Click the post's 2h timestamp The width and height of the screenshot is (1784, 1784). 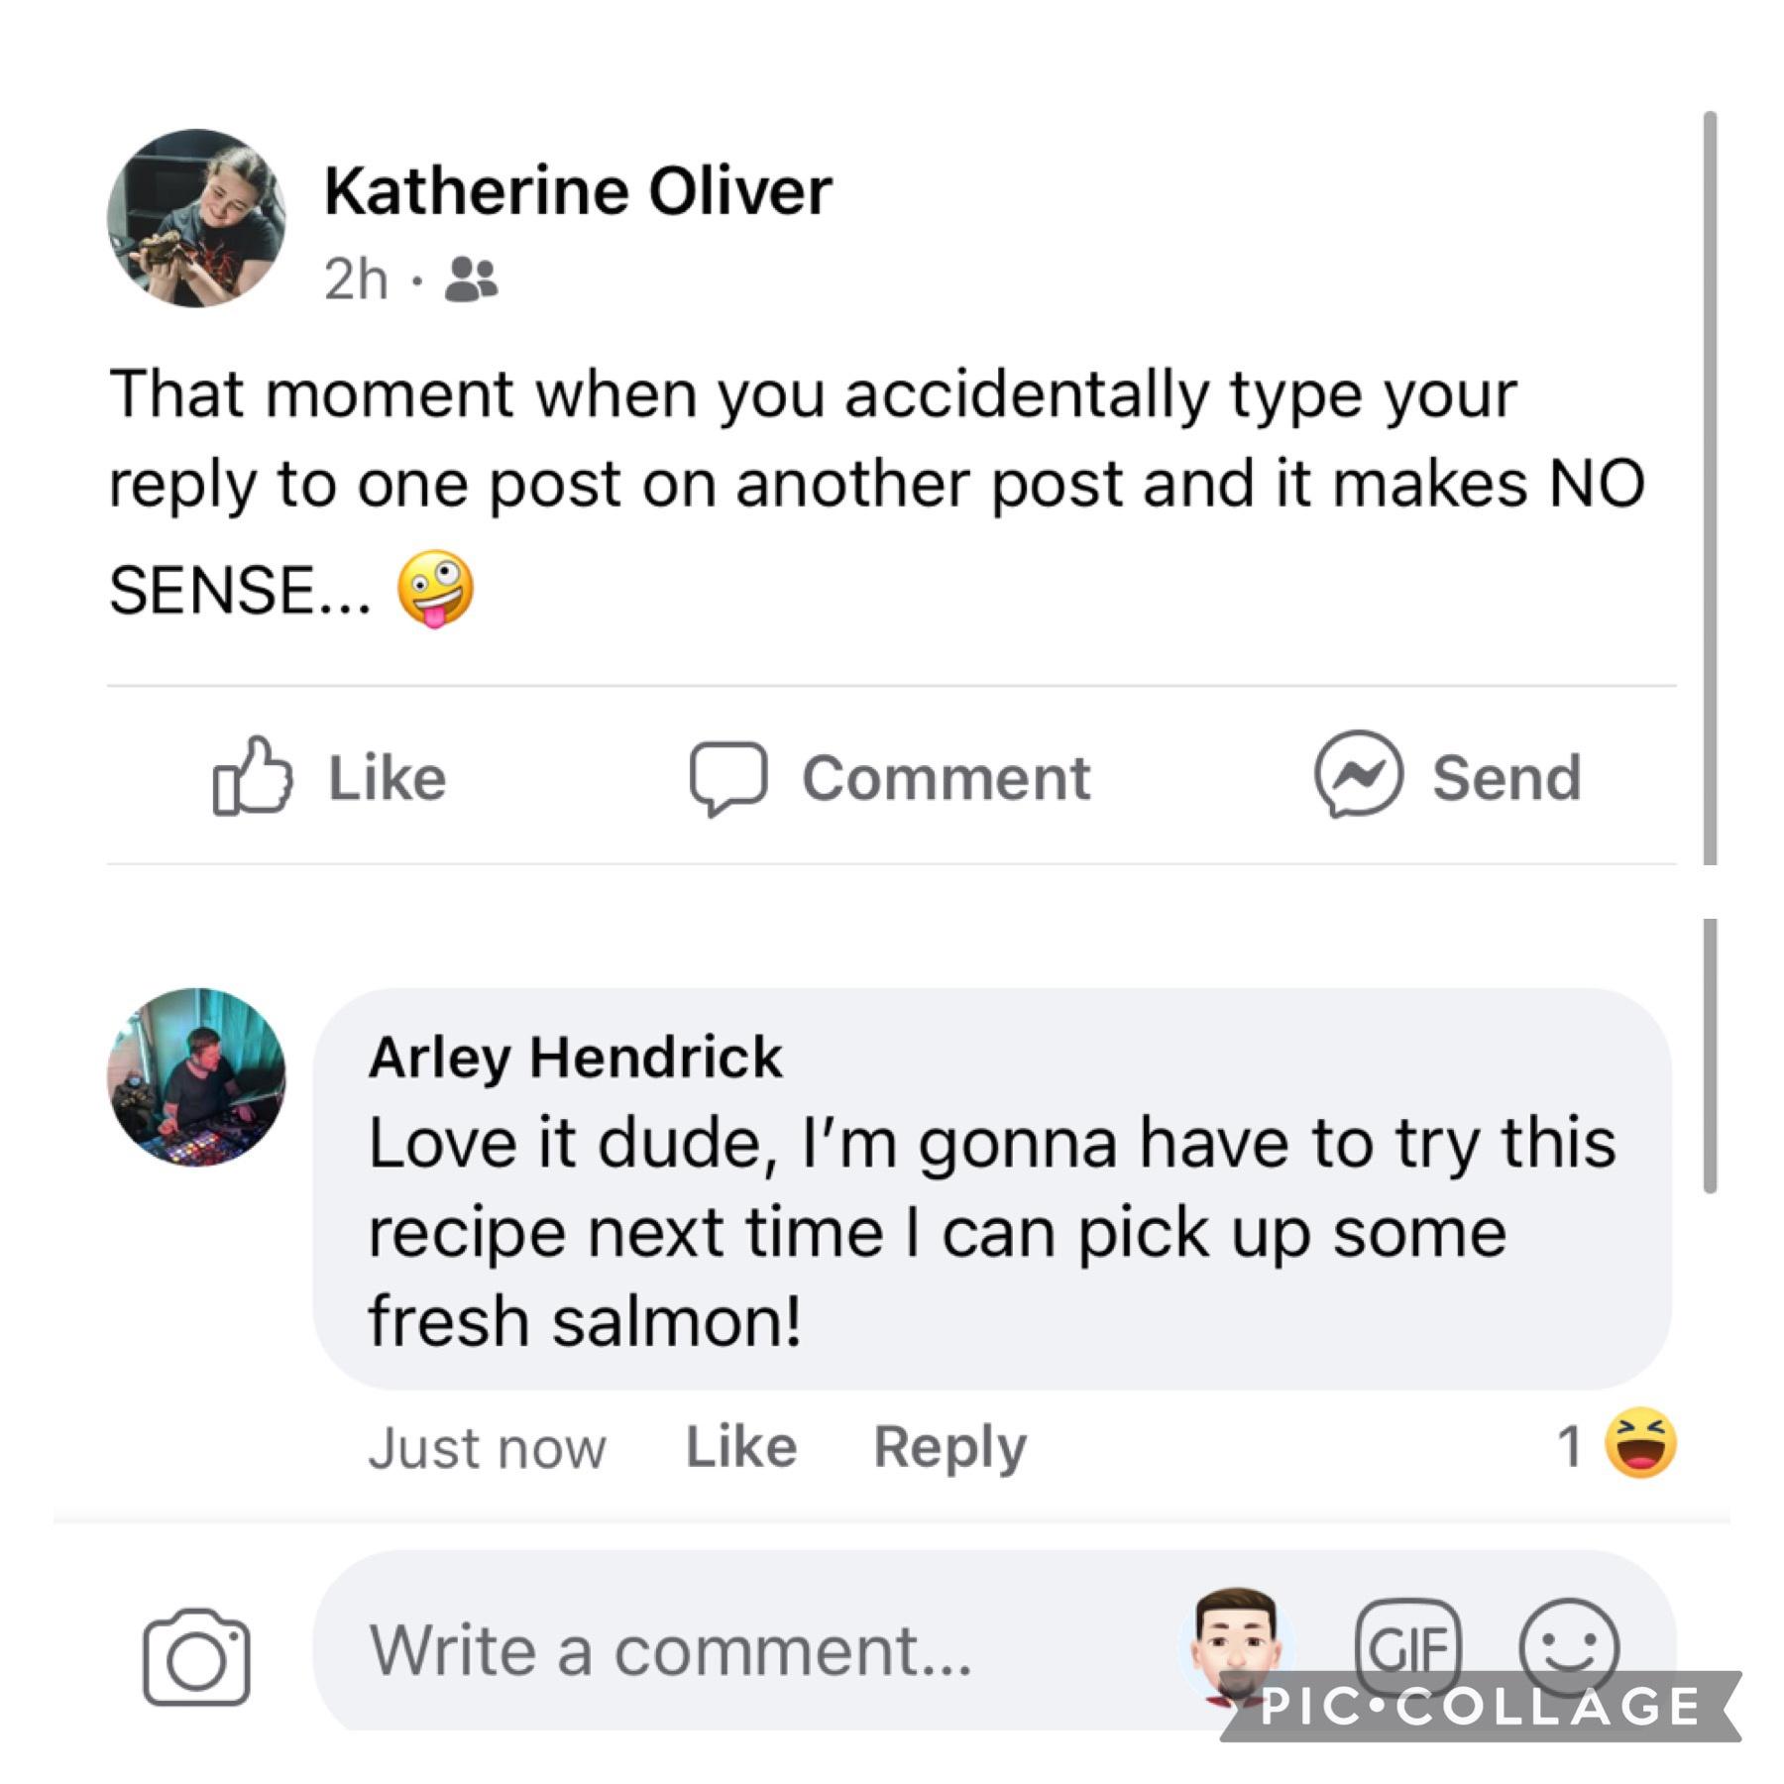point(355,279)
